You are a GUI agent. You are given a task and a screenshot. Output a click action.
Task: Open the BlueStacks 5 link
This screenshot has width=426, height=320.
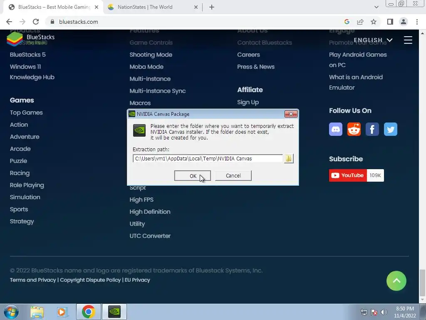point(28,55)
